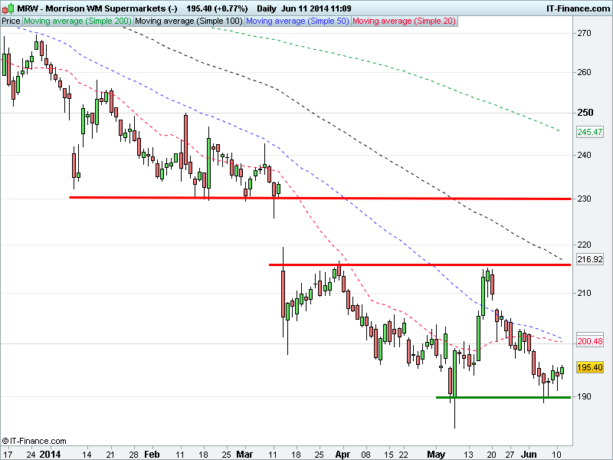This screenshot has height=460, width=613.
Task: Click the yellow 195.40 current price tag
Action: click(589, 368)
